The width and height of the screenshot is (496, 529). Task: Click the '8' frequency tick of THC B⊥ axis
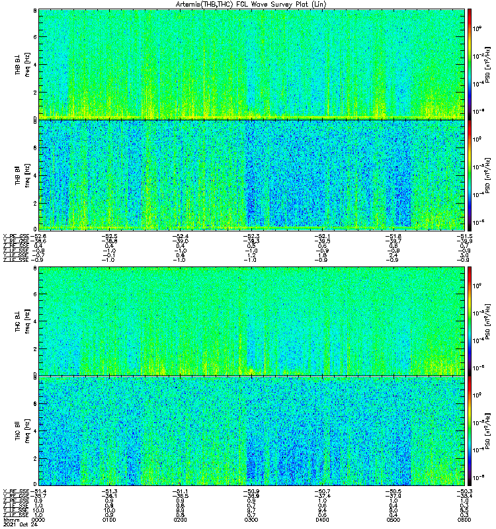click(35, 268)
